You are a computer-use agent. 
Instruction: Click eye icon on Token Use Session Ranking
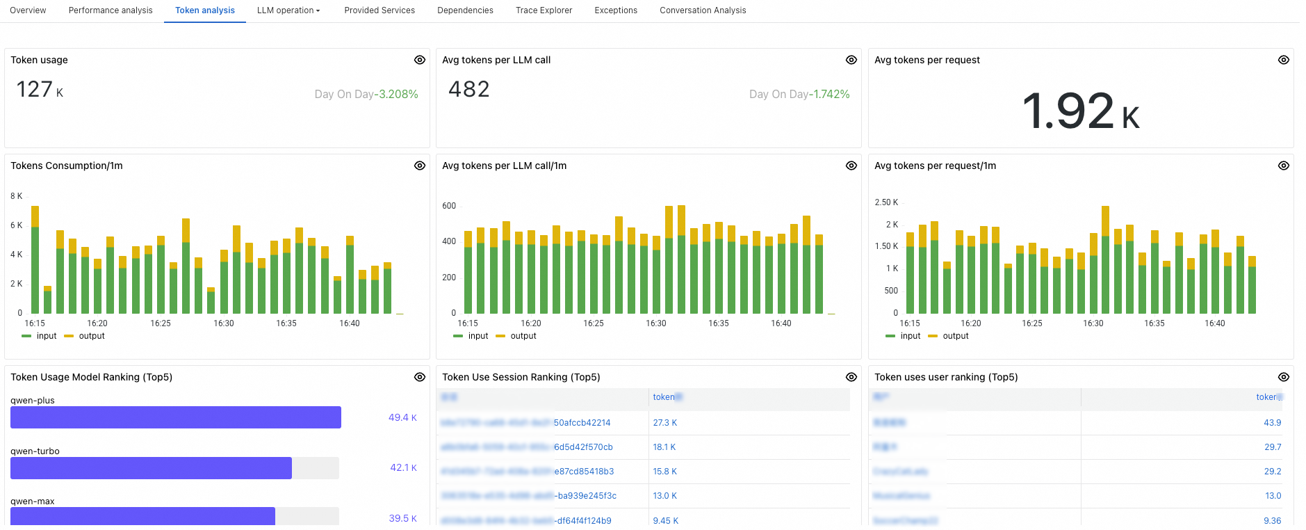[x=851, y=377]
